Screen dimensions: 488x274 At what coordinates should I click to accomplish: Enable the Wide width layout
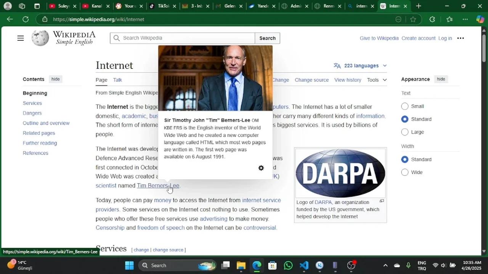tap(405, 172)
